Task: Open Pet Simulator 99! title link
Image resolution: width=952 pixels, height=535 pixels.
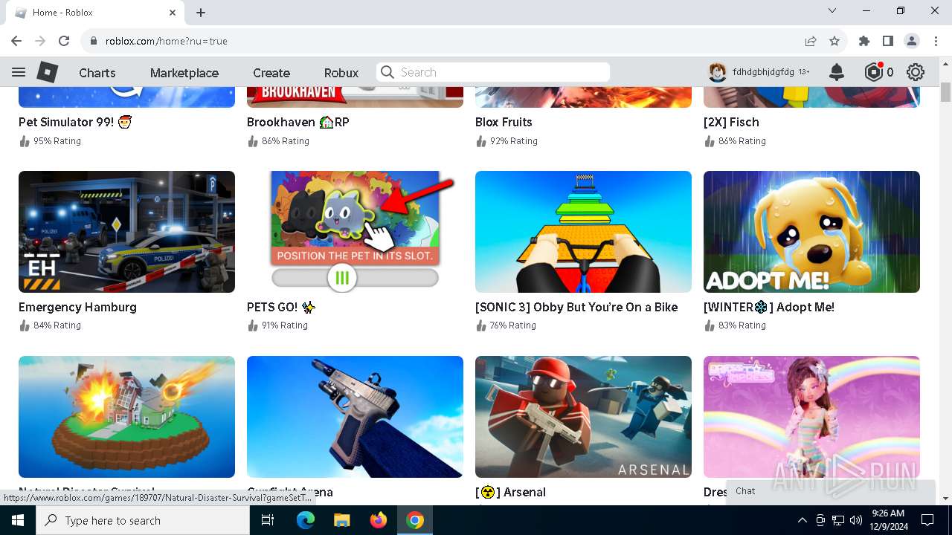Action: pyautogui.click(x=75, y=122)
